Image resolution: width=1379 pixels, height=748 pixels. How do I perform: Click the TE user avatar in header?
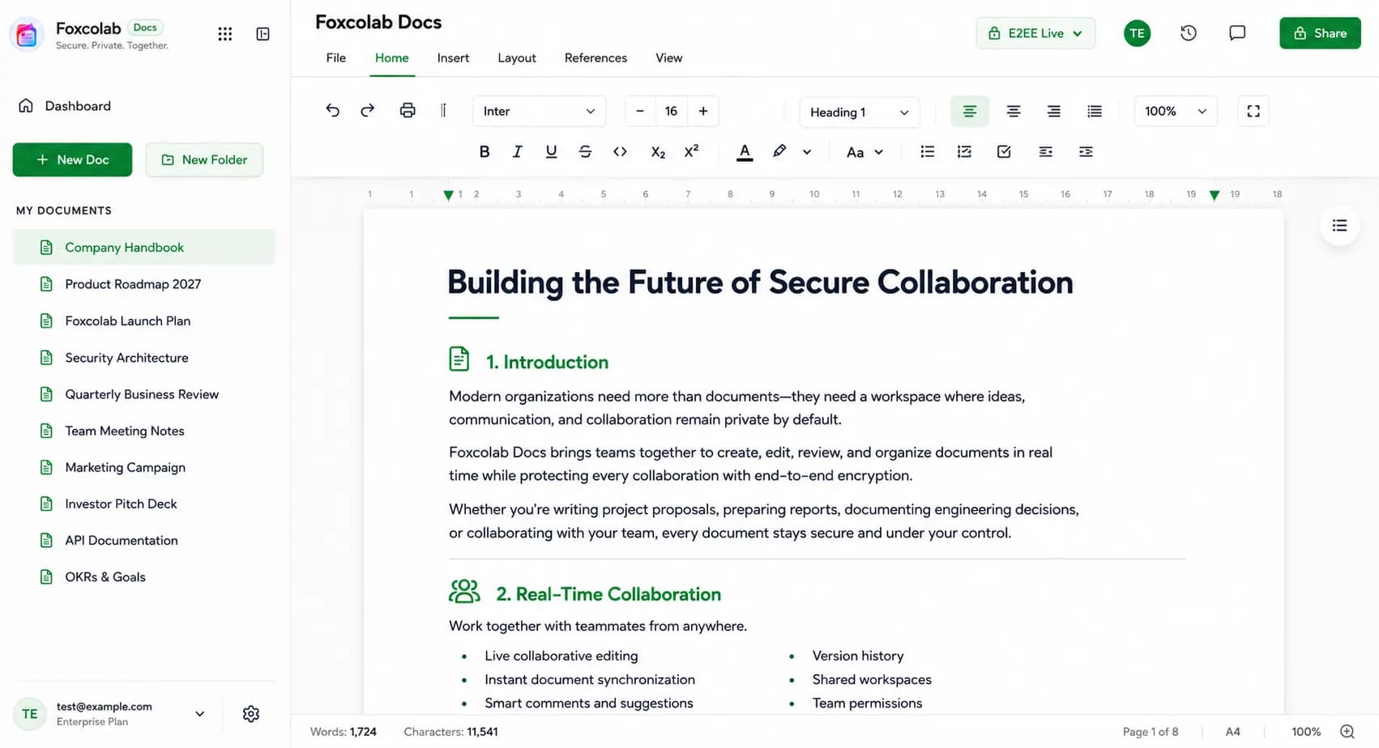tap(1137, 33)
